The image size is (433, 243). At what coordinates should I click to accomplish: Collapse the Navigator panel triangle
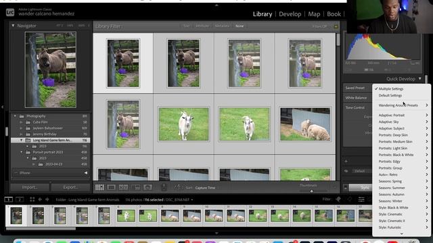(13, 26)
